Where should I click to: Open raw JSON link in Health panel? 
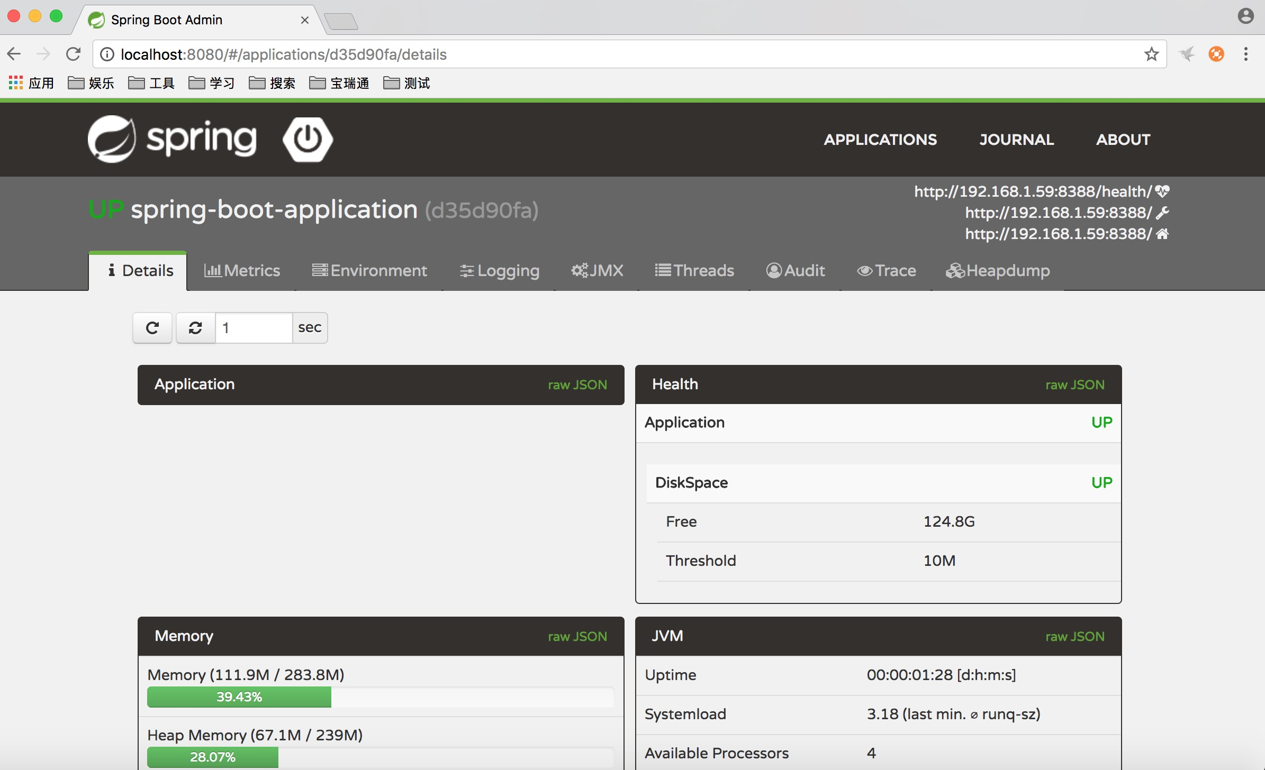pyautogui.click(x=1074, y=385)
